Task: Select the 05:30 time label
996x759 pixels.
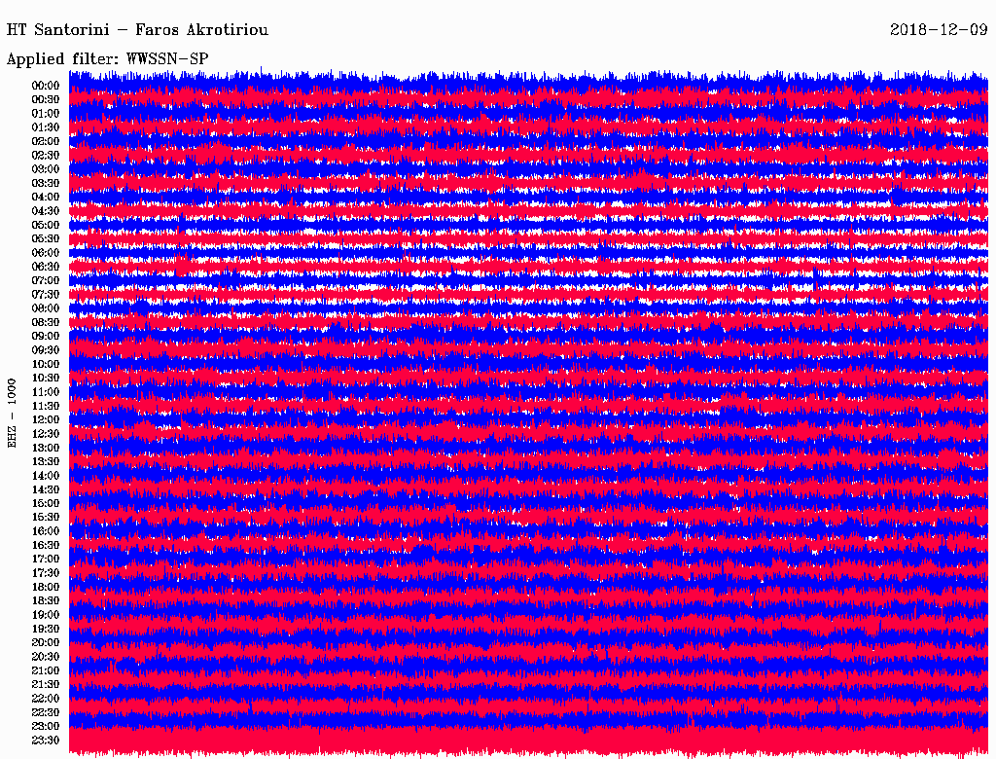Action: coord(46,238)
